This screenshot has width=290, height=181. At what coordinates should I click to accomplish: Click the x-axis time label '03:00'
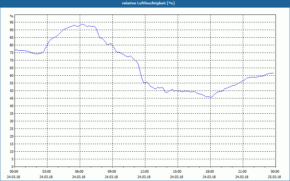(47, 172)
